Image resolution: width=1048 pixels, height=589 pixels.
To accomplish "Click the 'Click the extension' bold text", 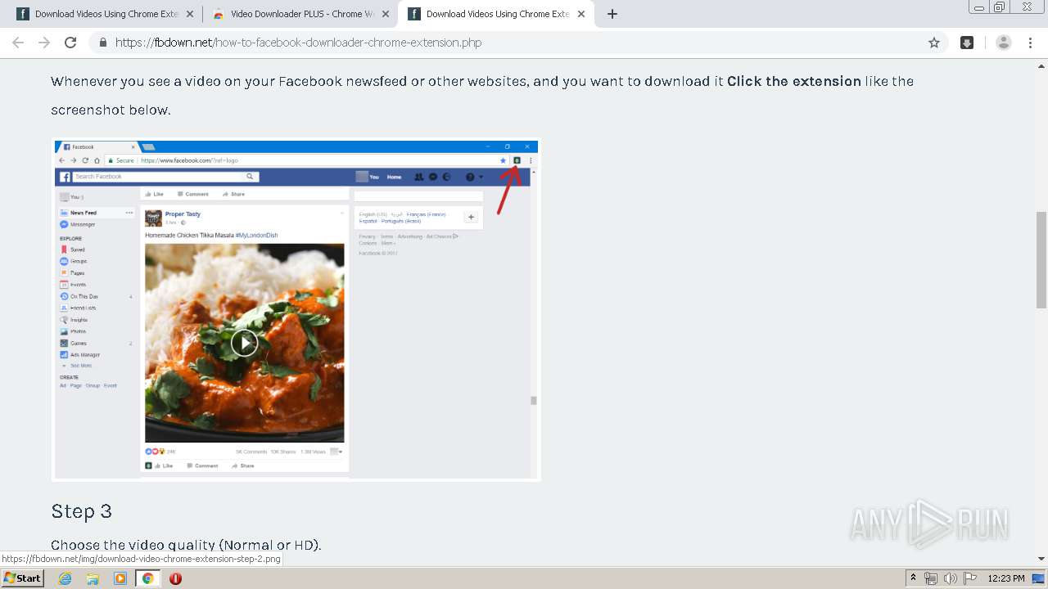I will pyautogui.click(x=794, y=81).
